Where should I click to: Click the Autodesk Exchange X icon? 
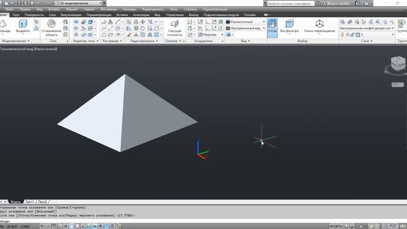[x=357, y=3]
